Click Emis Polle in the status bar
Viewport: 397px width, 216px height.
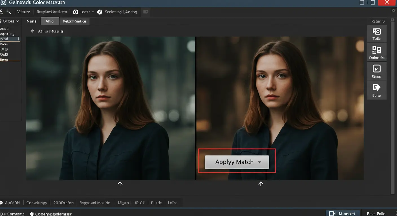pyautogui.click(x=376, y=214)
